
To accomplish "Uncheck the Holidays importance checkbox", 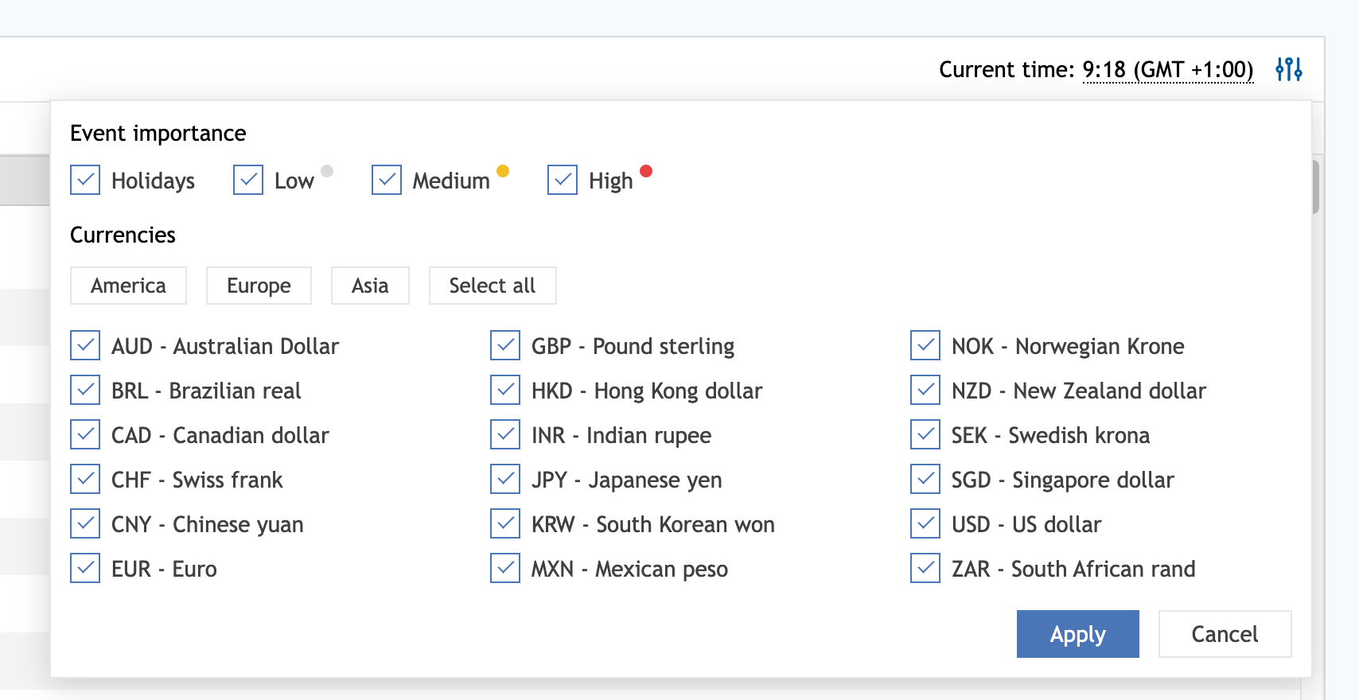I will [x=85, y=180].
